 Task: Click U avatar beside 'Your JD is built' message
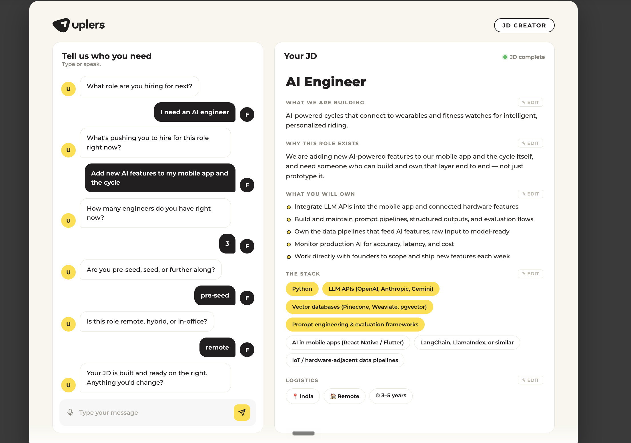pyautogui.click(x=68, y=385)
